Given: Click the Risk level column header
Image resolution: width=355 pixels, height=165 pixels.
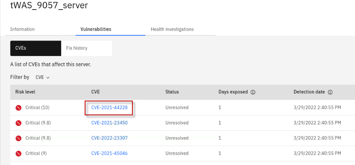Looking at the screenshot, I should (x=25, y=92).
